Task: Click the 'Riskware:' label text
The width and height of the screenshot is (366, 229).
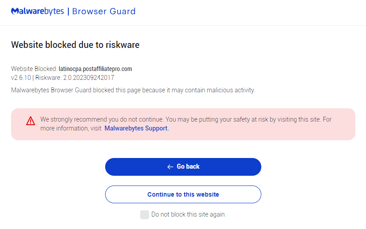Action: point(48,78)
